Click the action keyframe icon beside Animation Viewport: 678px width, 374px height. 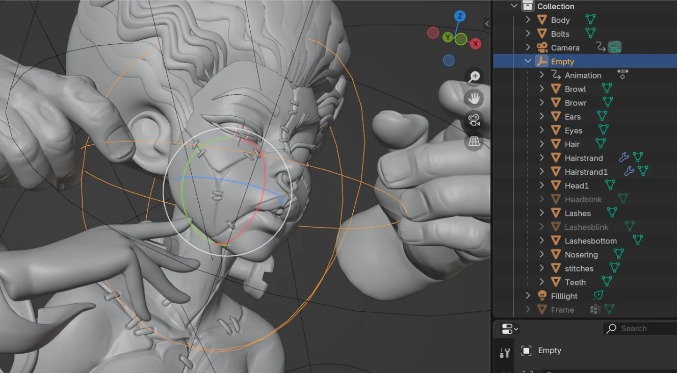(x=622, y=75)
